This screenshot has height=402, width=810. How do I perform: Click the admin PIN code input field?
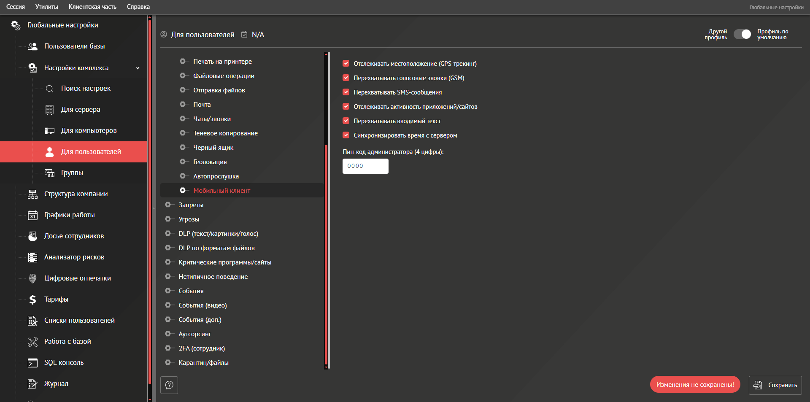point(365,166)
